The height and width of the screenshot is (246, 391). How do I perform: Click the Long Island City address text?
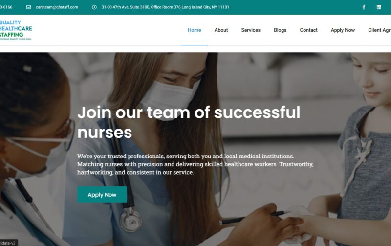tap(165, 7)
